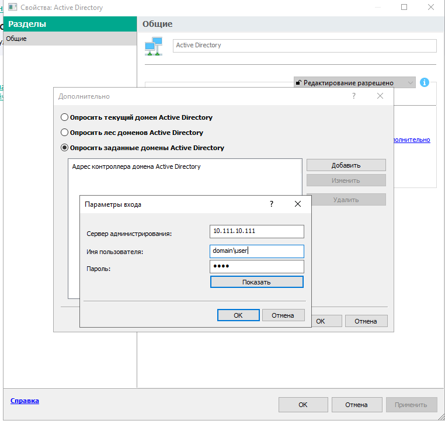
Task: Click the Изменить button
Action: pyautogui.click(x=346, y=180)
